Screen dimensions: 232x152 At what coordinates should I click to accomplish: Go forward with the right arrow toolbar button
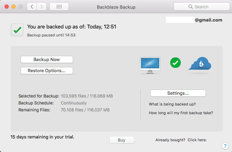[42, 7]
